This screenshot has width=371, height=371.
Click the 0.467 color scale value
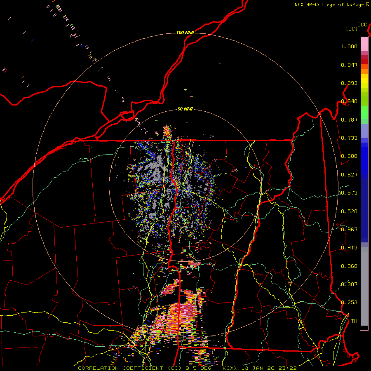pyautogui.click(x=349, y=230)
